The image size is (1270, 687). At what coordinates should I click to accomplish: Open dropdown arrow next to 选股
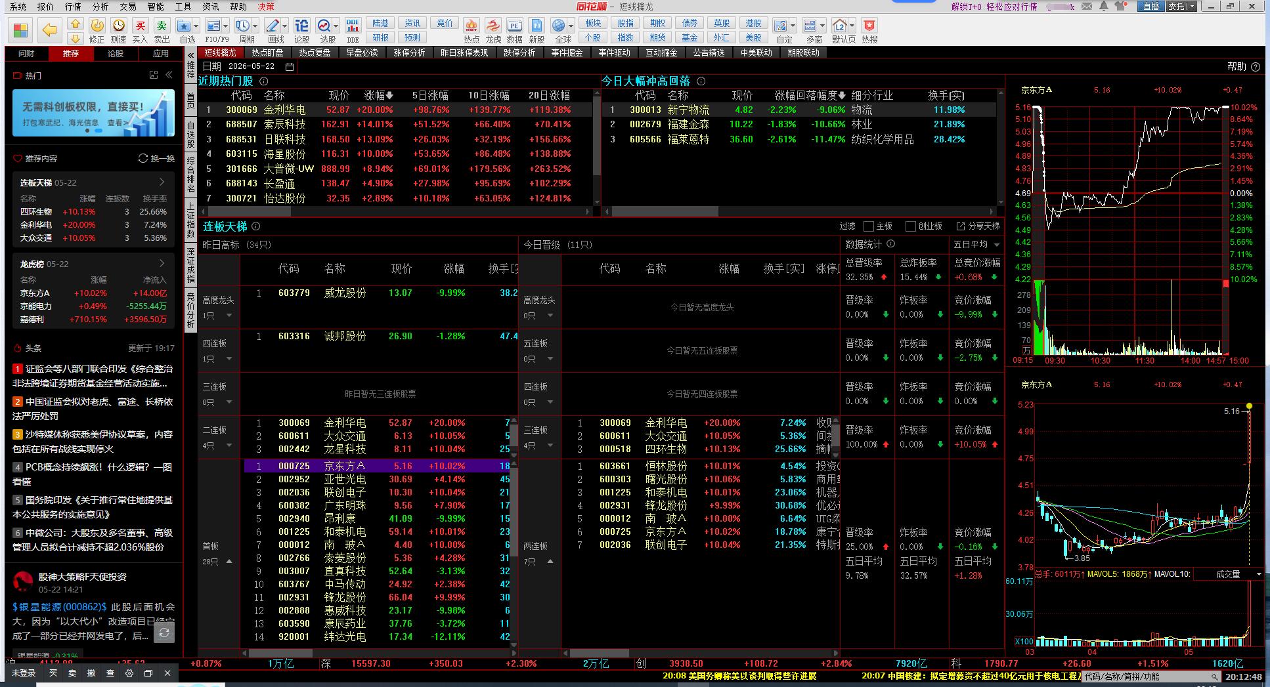(336, 26)
